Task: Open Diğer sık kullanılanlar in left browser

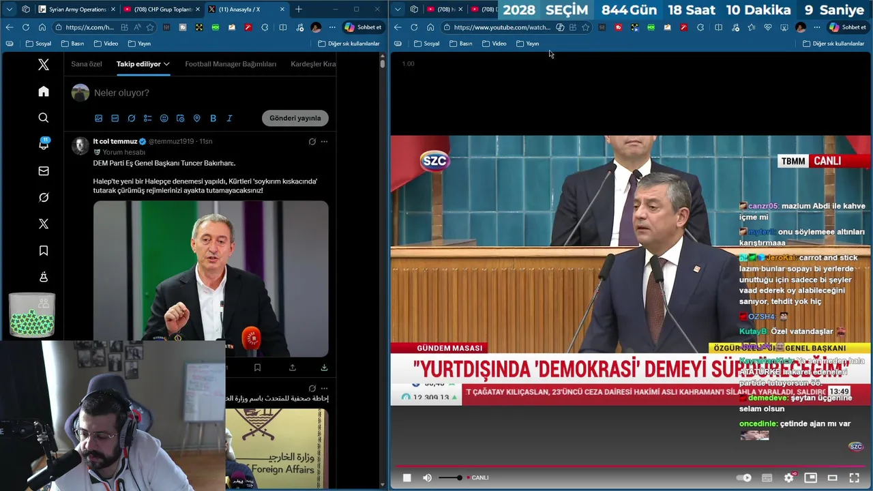Action: [x=349, y=44]
